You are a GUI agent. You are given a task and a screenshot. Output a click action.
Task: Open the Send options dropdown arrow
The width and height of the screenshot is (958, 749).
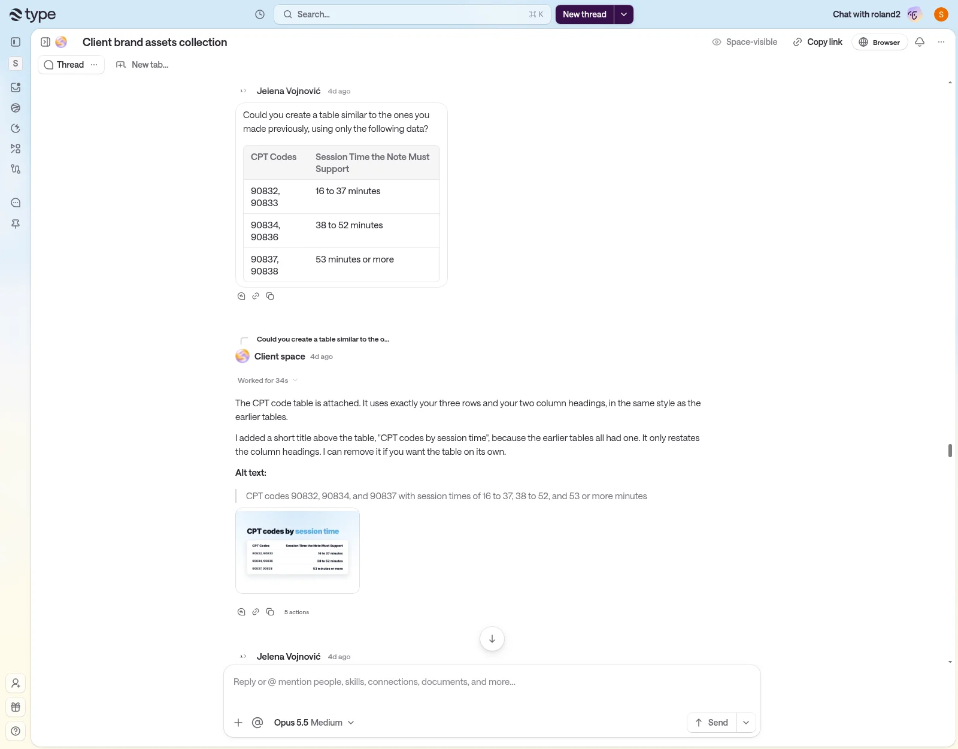[x=746, y=723]
